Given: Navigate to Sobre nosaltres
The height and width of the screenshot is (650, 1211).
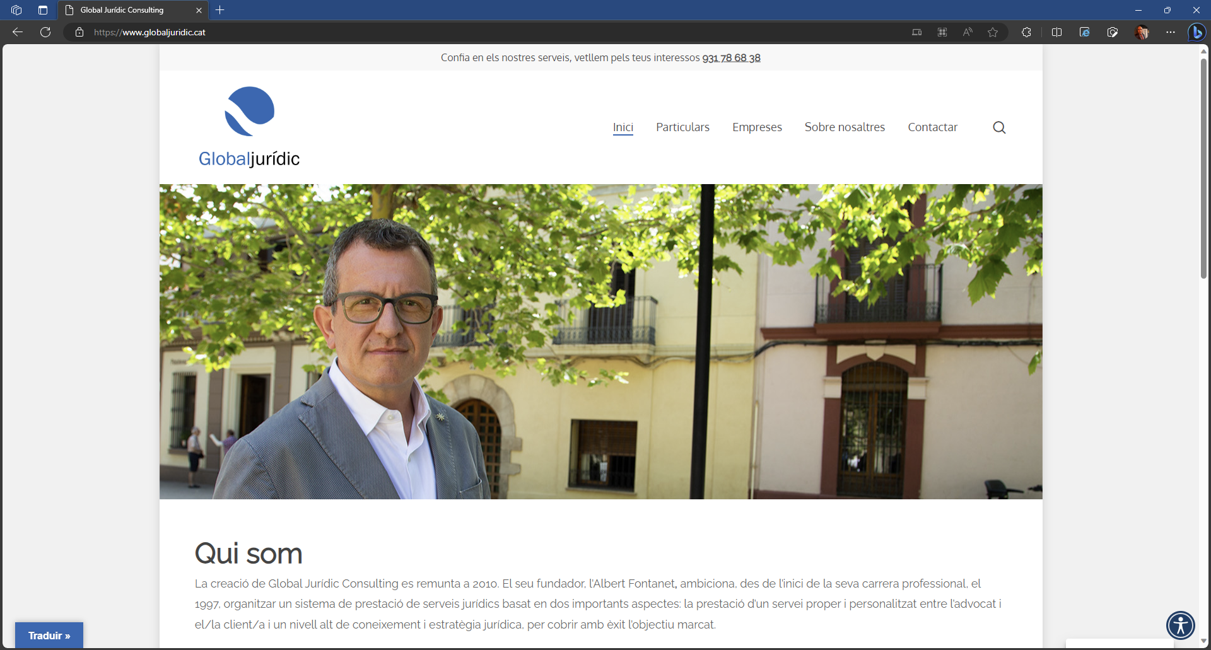Looking at the screenshot, I should point(845,127).
